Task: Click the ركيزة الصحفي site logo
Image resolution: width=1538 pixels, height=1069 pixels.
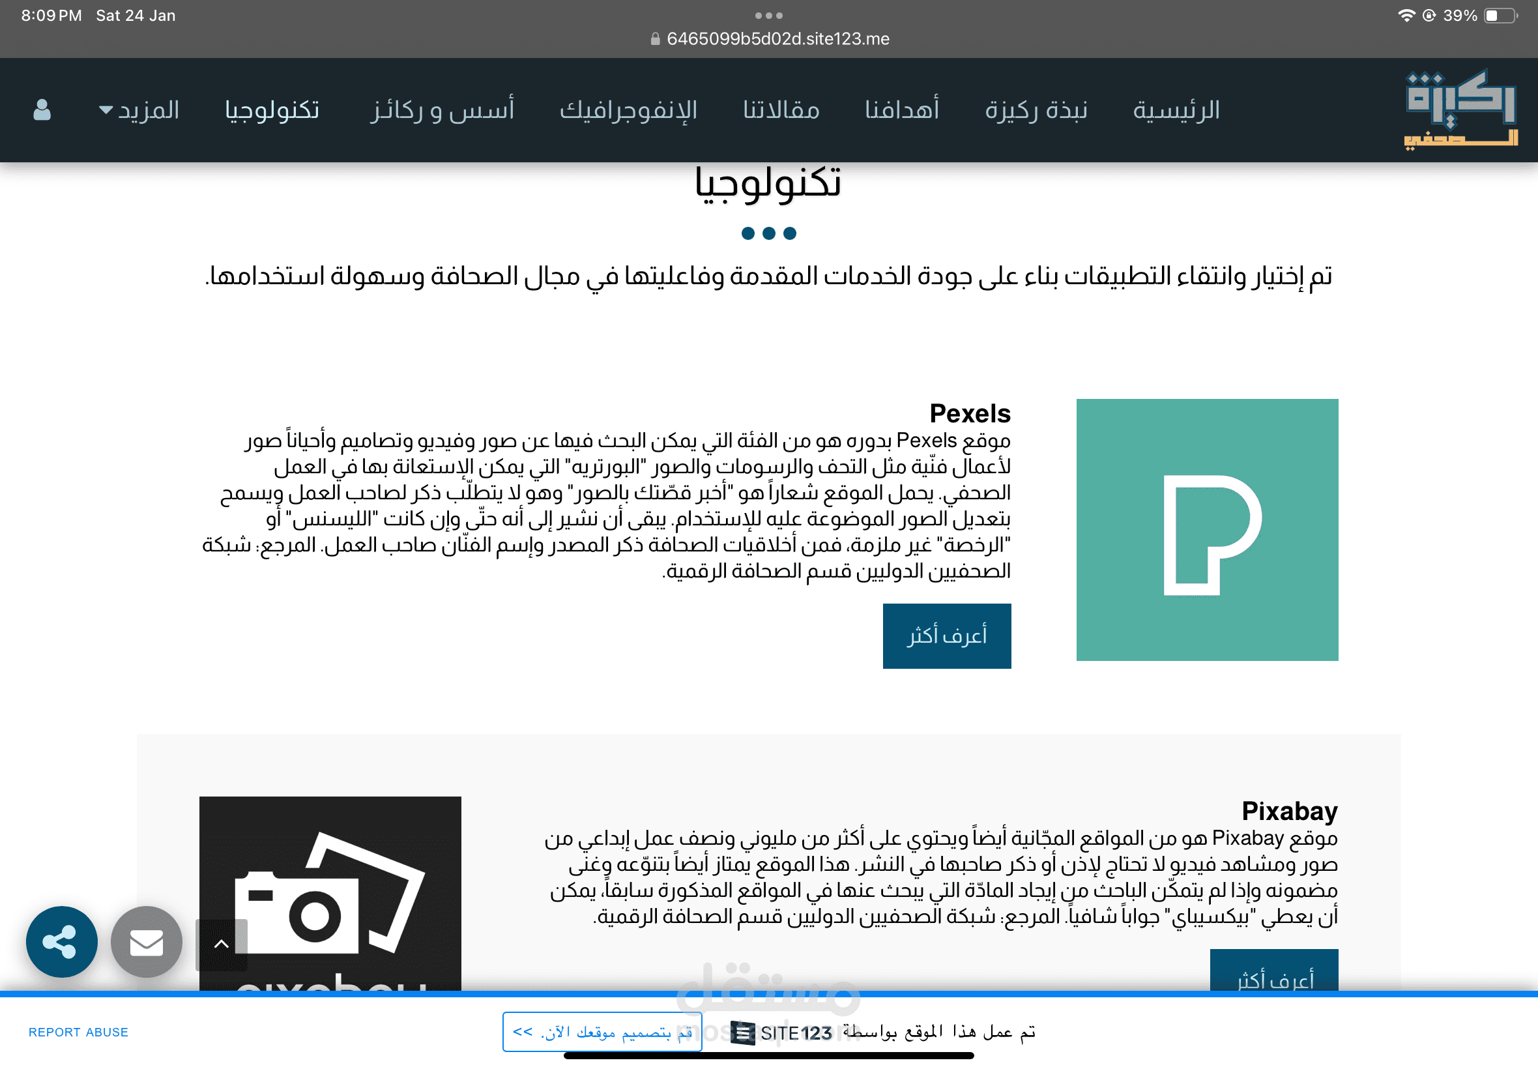Action: (x=1461, y=110)
